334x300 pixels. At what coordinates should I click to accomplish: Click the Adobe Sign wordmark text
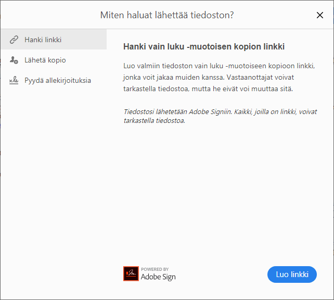[158, 277]
